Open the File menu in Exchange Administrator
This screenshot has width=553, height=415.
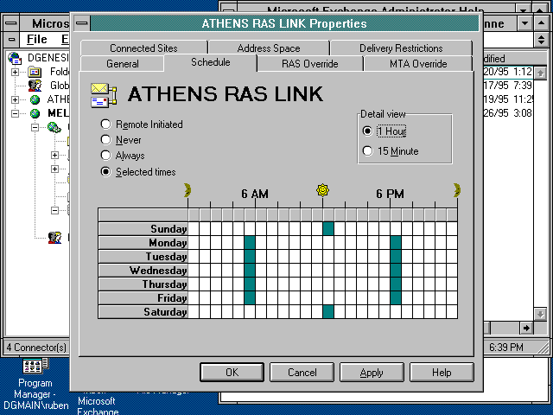(36, 39)
